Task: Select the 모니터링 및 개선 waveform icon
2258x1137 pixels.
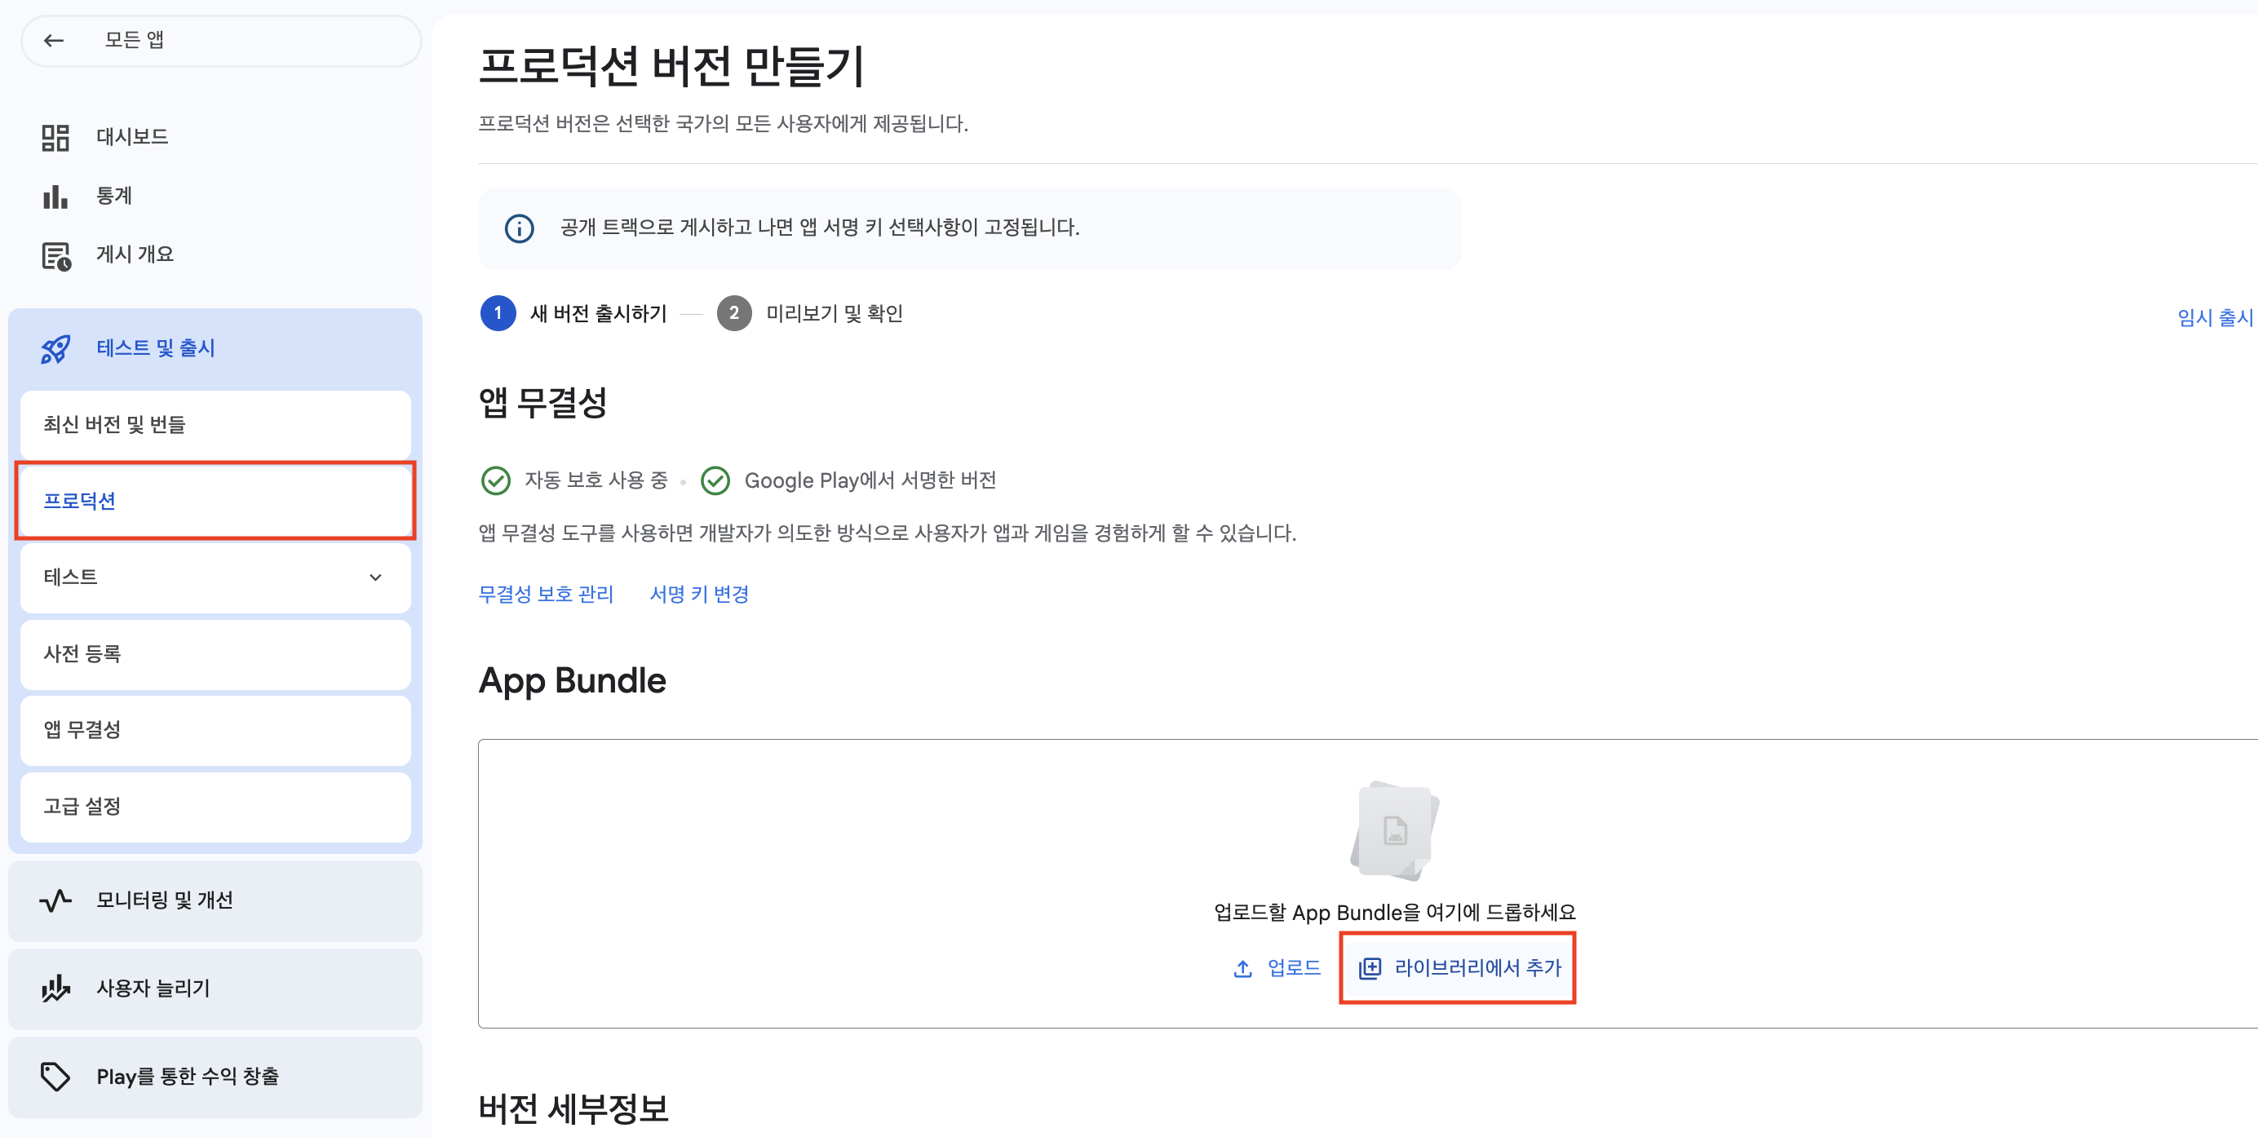Action: coord(55,900)
